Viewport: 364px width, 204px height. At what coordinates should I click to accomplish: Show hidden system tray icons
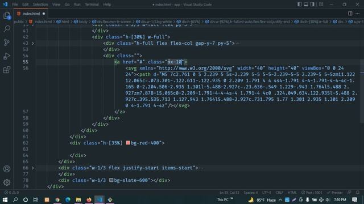coord(280,199)
